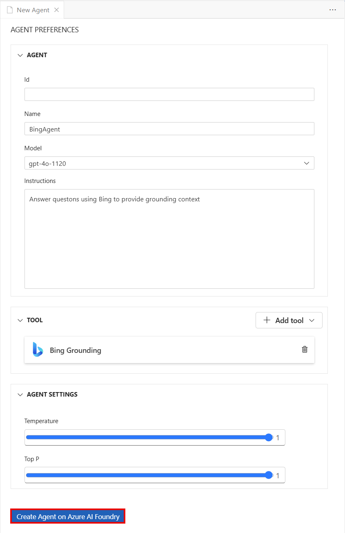This screenshot has height=533, width=345.
Task: Click the Temperature label
Action: coord(41,421)
